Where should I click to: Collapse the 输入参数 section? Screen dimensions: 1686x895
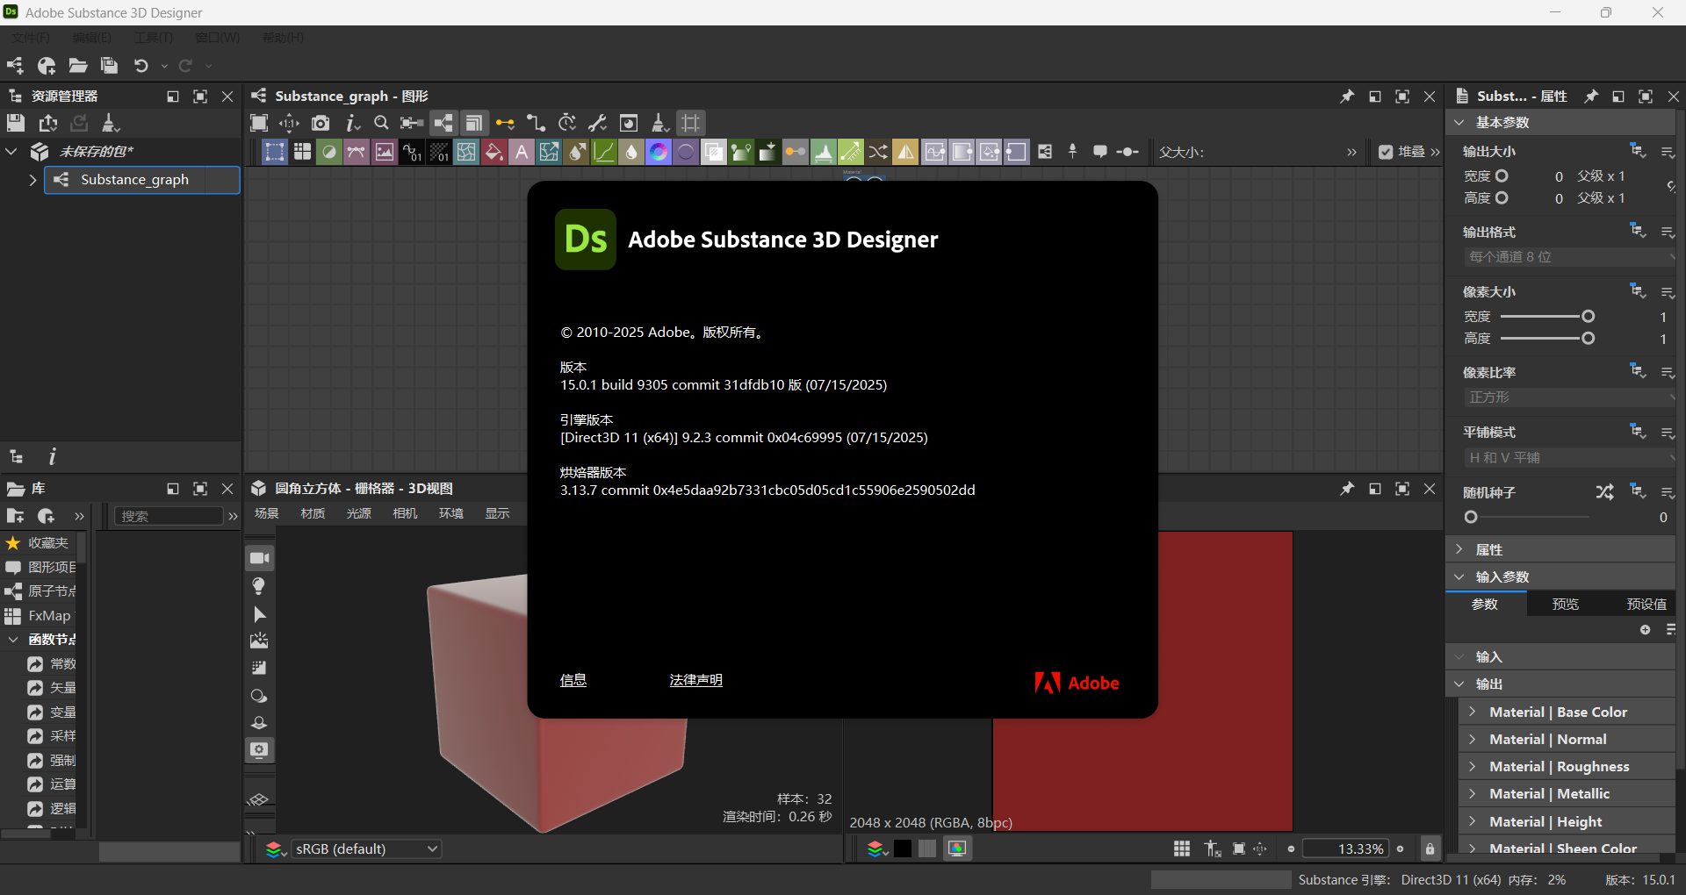(1459, 576)
